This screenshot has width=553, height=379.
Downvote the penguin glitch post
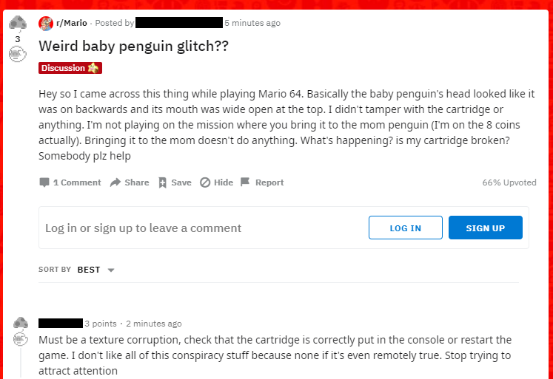coord(17,54)
